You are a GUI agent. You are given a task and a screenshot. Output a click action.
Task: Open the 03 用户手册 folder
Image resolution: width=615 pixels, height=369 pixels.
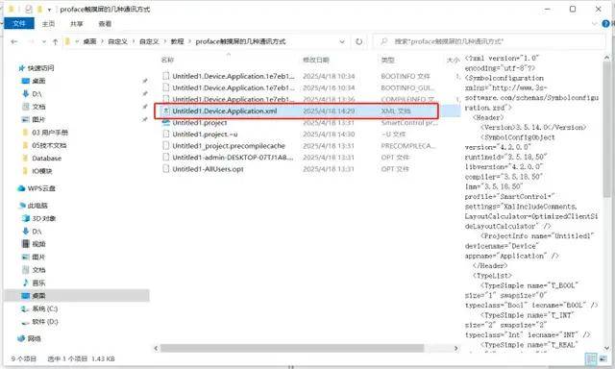49,133
